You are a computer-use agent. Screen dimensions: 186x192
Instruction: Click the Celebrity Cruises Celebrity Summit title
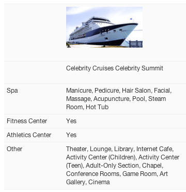115,68
